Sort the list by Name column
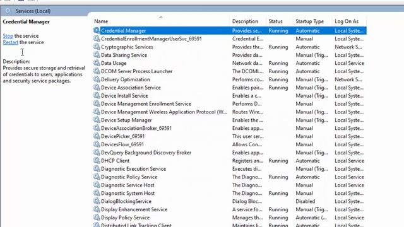Screen dimensions: 404x227 101,21
